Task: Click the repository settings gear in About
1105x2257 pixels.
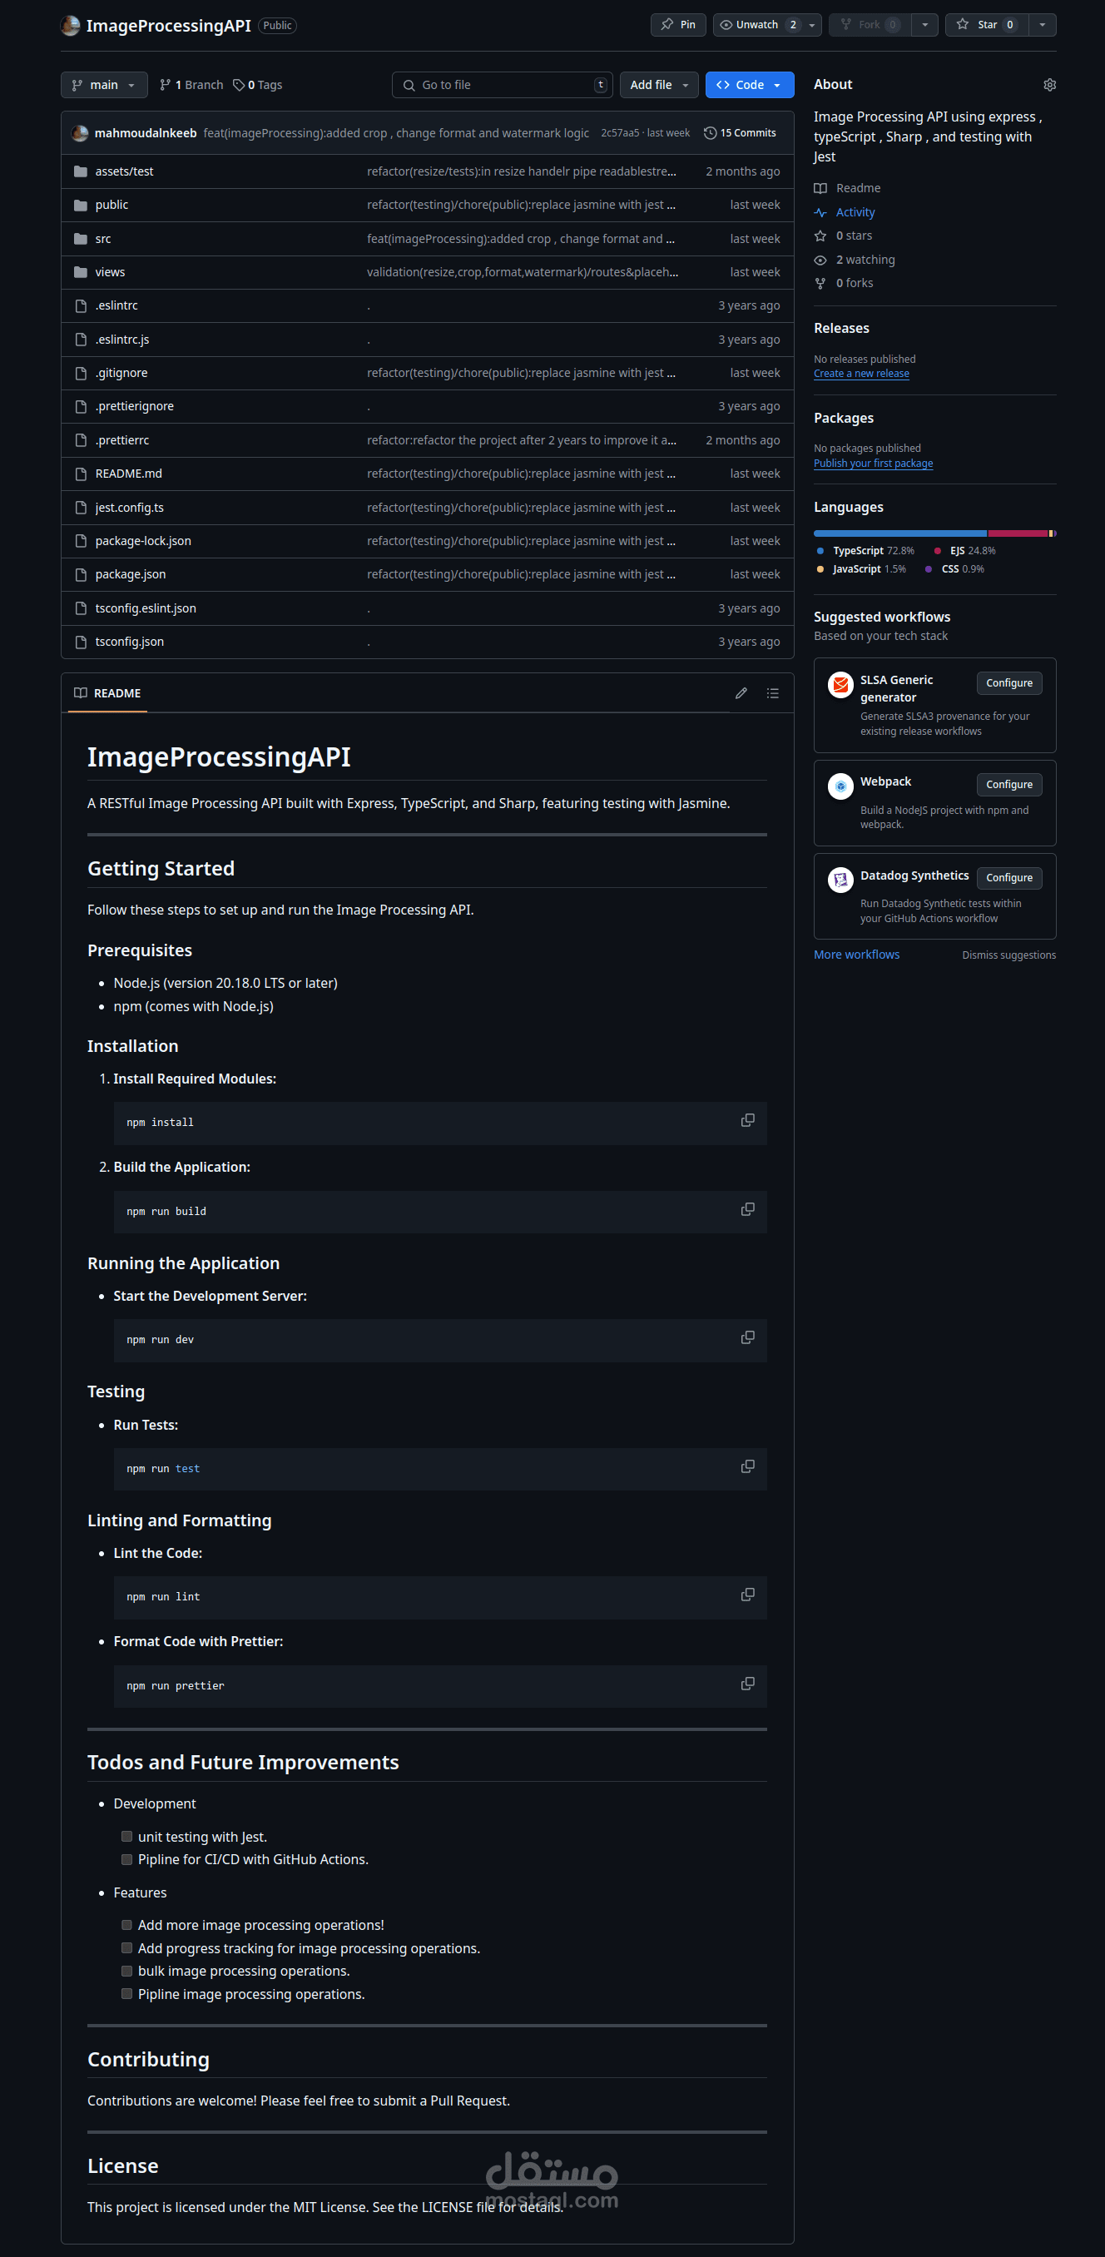Action: click(1049, 85)
